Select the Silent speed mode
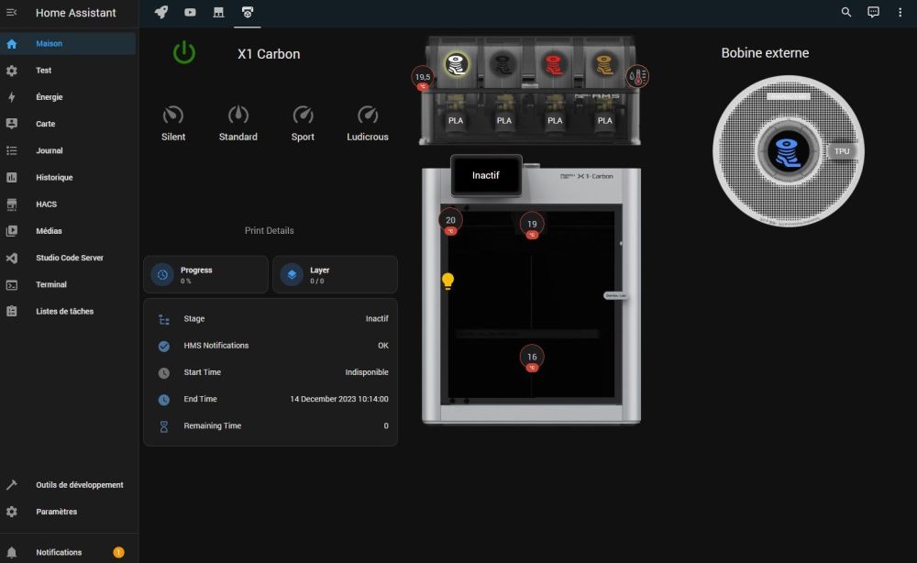Viewport: 917px width, 563px height. 173,116
